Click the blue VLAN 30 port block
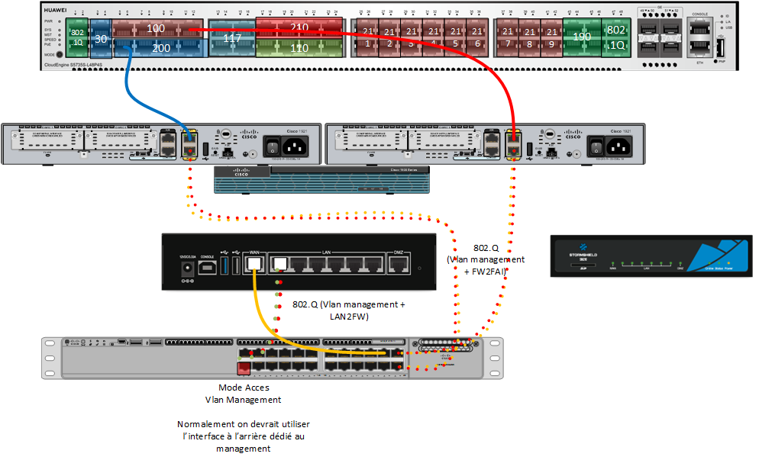 click(x=101, y=39)
